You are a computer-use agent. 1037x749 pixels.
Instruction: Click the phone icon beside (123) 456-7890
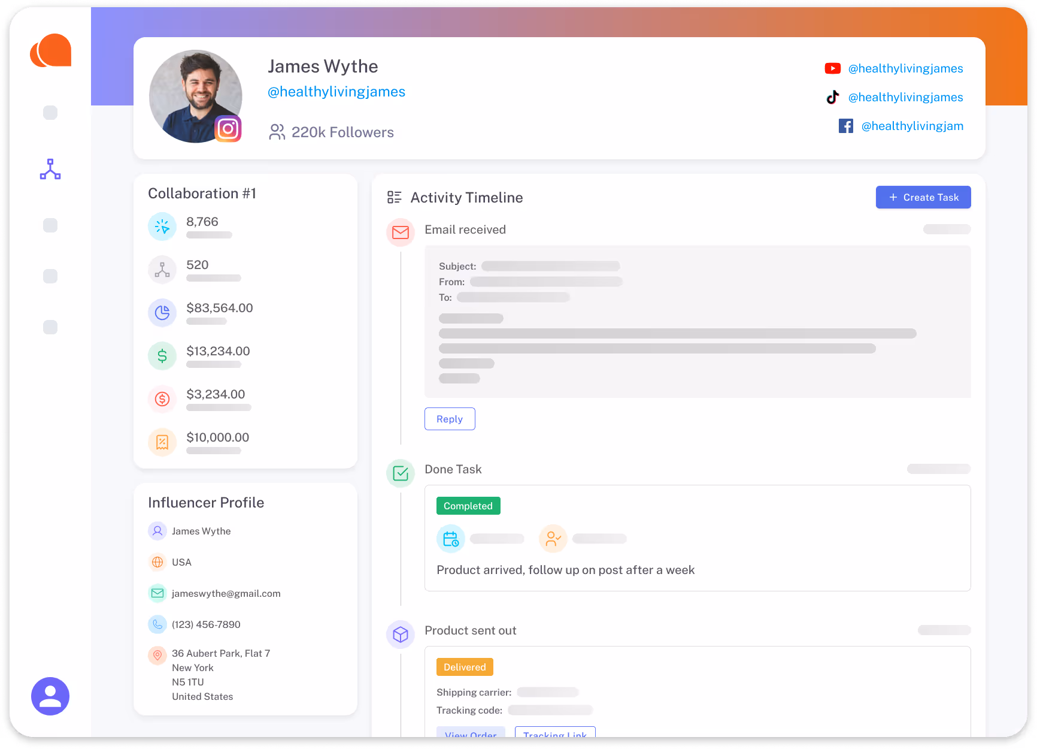click(x=157, y=624)
